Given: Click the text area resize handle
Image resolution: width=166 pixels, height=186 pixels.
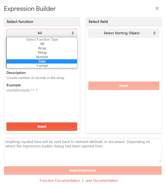Looking at the screenshot, I should coord(160,161).
